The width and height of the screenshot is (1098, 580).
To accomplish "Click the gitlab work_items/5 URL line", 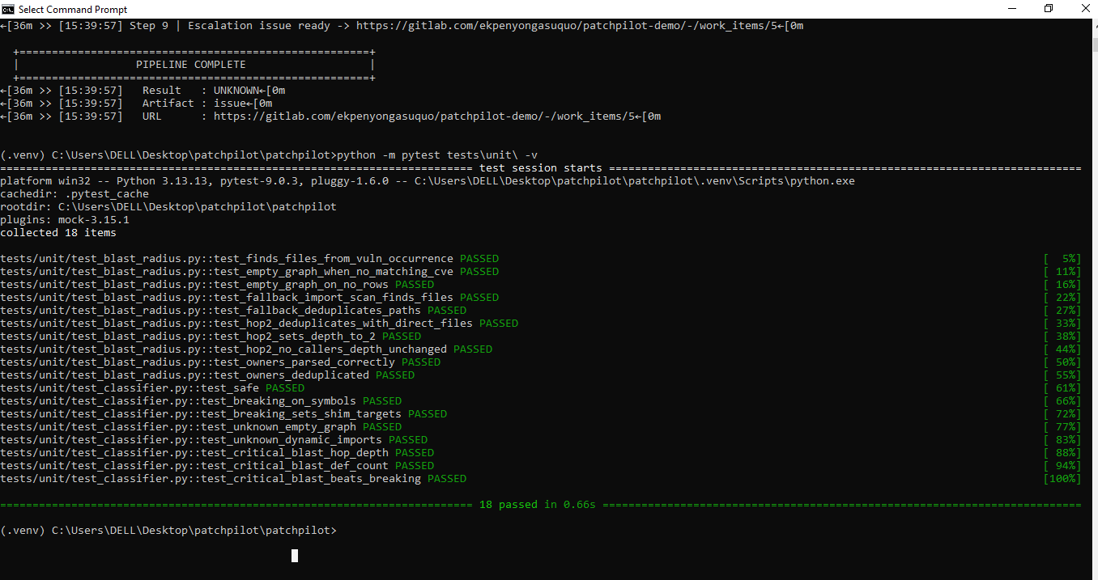I will click(x=330, y=116).
